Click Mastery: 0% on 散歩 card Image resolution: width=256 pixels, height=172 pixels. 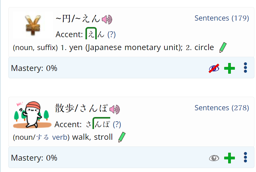[34, 158]
